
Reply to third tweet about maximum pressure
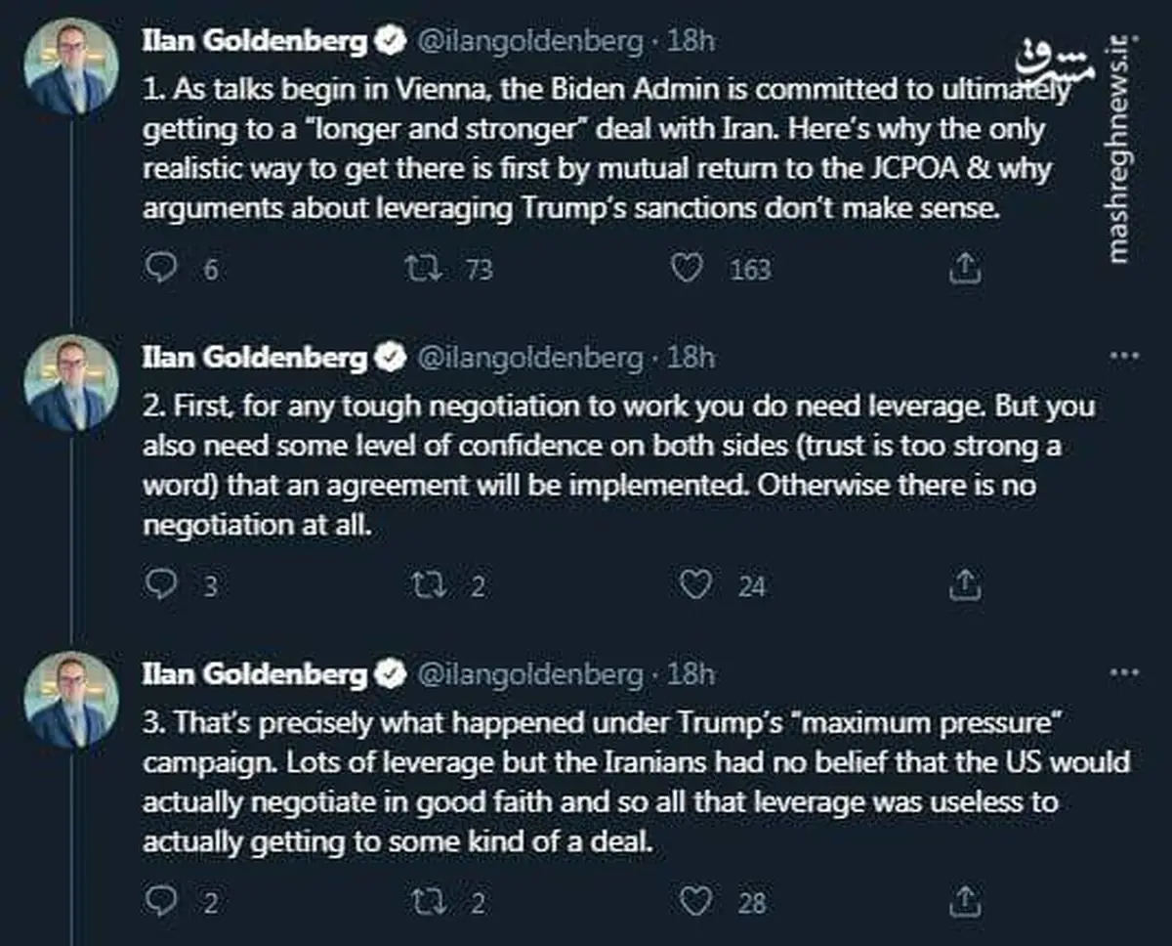tap(159, 900)
